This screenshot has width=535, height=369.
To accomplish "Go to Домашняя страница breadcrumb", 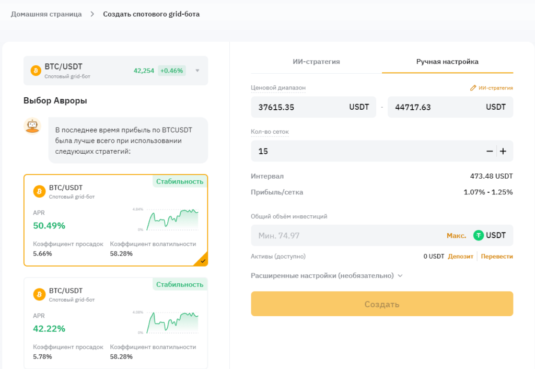I will coord(46,14).
